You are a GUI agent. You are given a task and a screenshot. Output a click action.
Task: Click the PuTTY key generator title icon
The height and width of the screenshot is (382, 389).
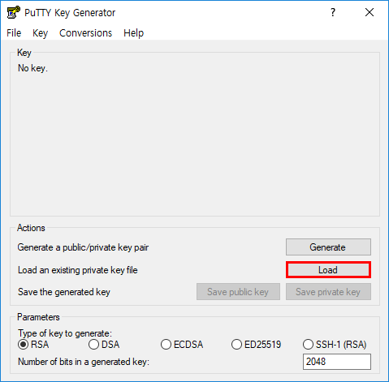click(x=14, y=12)
